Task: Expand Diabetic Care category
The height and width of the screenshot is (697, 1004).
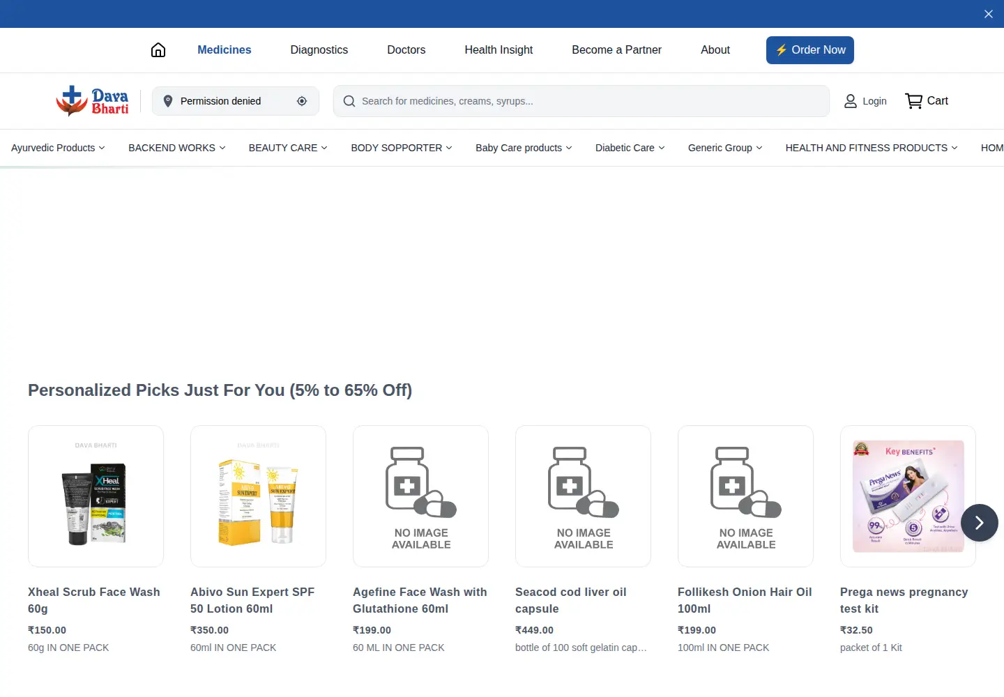Action: pyautogui.click(x=630, y=148)
